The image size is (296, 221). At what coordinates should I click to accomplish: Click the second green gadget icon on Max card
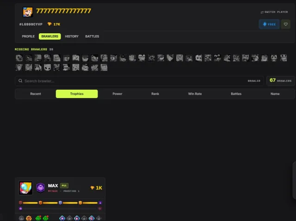coord(46,218)
